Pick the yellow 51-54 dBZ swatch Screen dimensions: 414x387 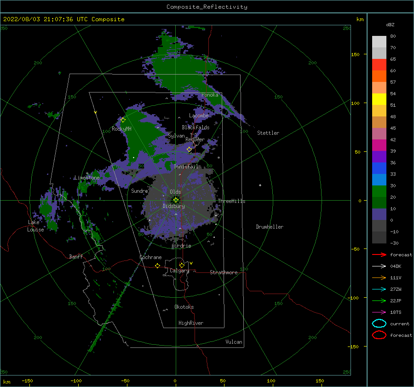coord(379,99)
